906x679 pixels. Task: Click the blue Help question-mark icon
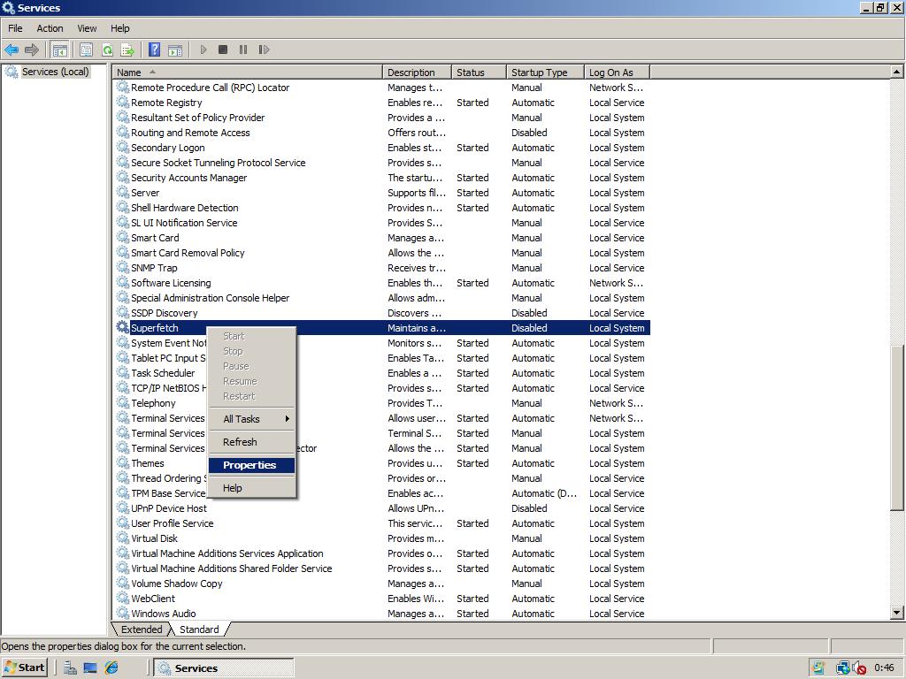[x=154, y=50]
